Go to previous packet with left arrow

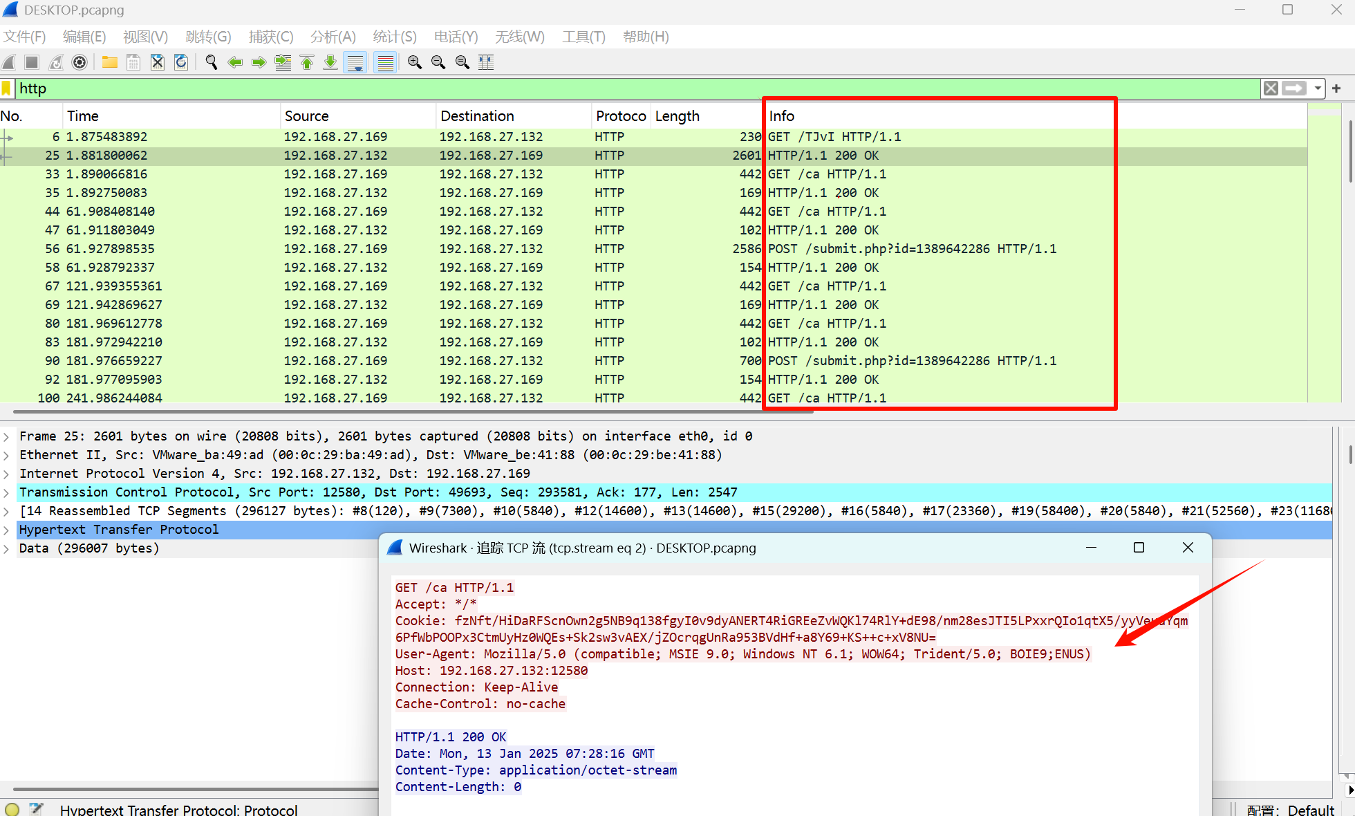point(235,62)
